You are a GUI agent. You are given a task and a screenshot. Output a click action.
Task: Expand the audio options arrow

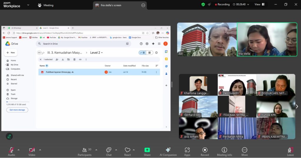click(19, 150)
